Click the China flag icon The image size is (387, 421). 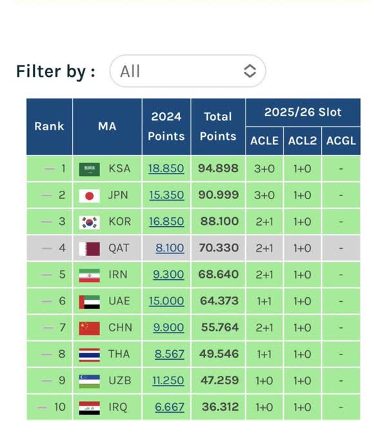(x=89, y=328)
